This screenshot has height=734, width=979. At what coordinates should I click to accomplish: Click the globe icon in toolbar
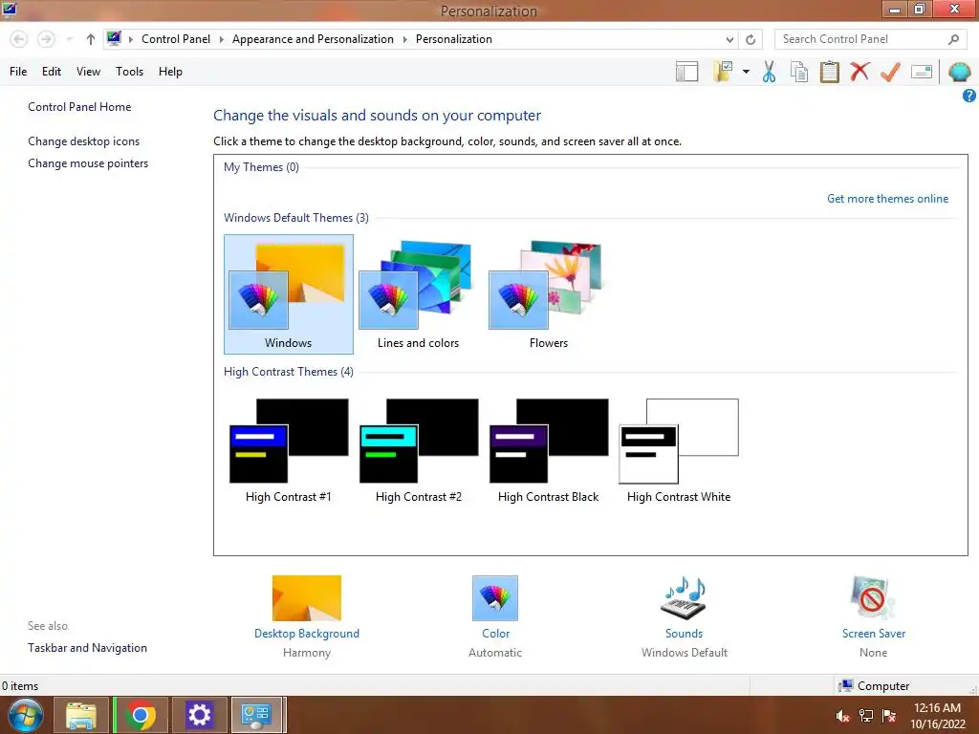(x=959, y=72)
